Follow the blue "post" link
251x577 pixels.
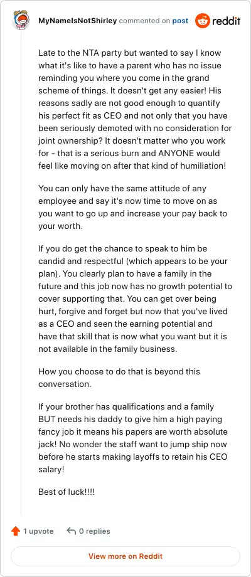180,21
